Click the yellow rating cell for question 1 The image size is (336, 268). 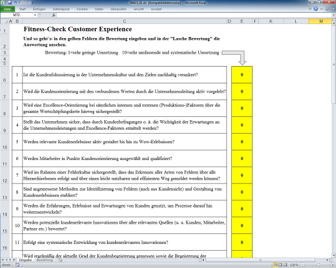[x=241, y=74]
